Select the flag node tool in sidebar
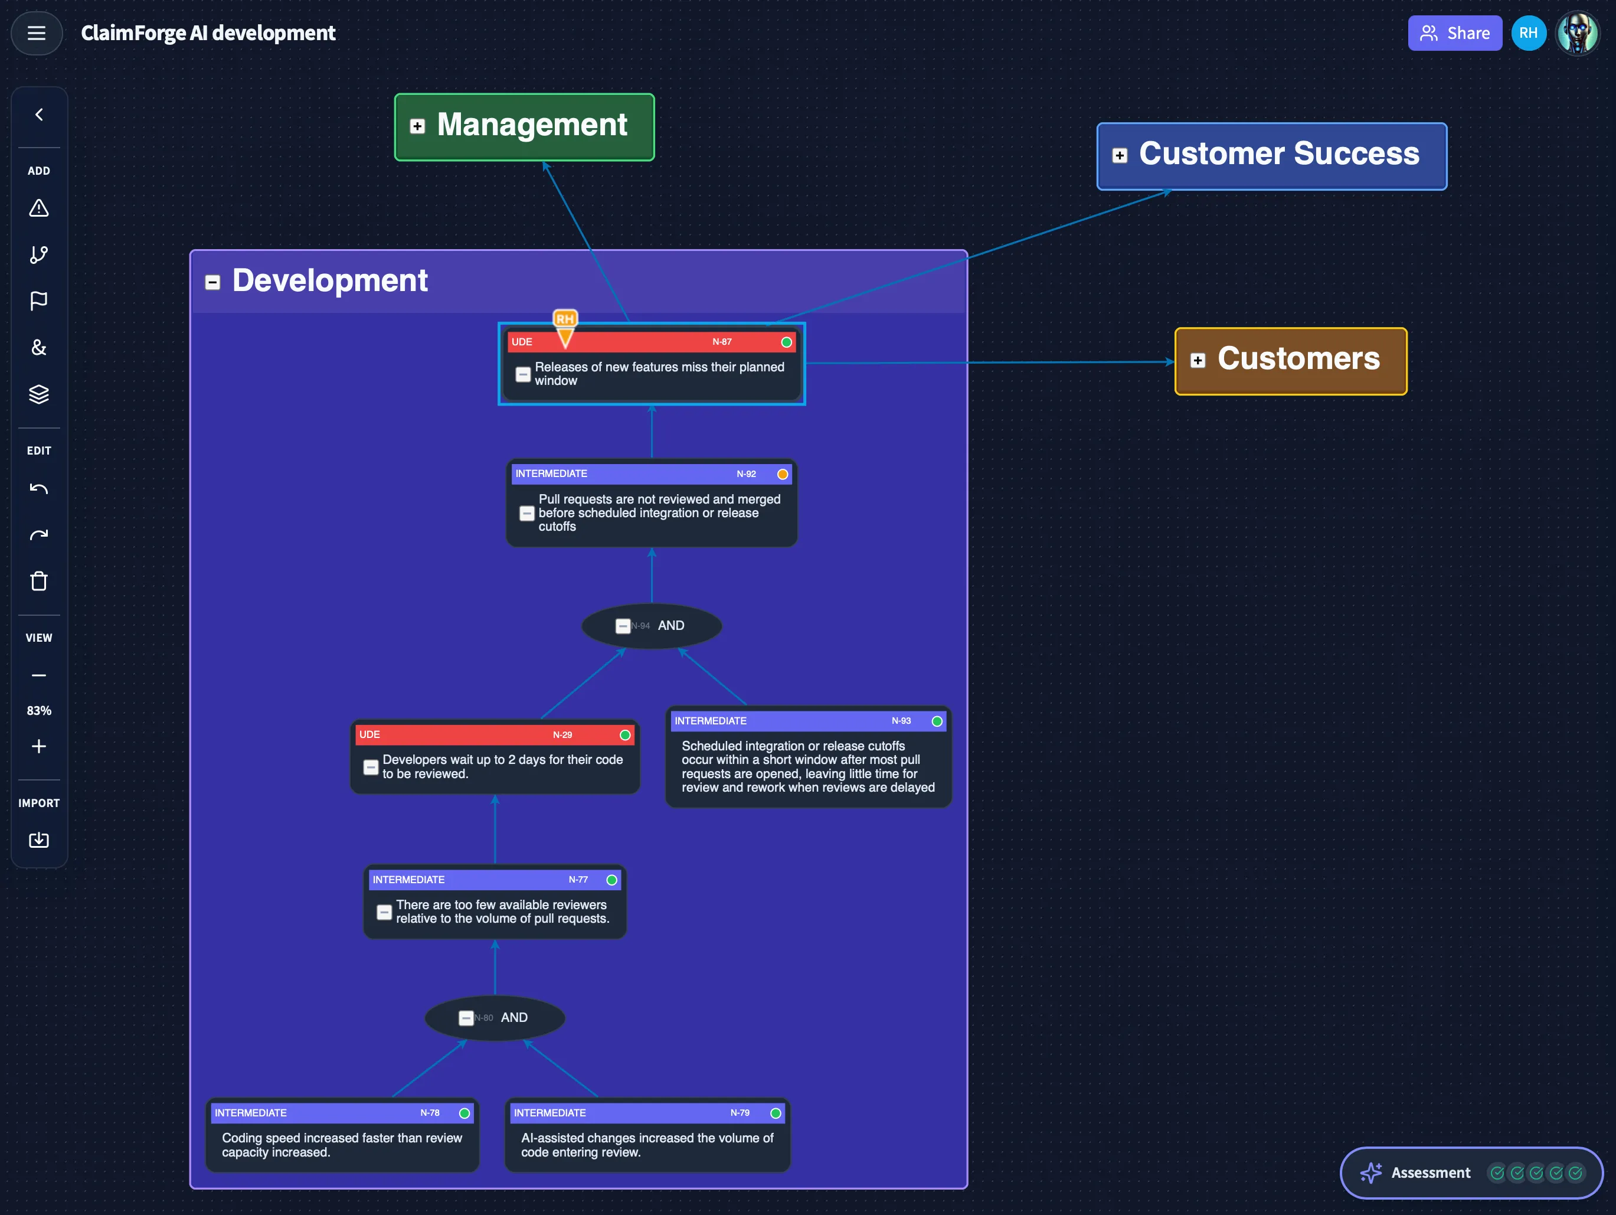 [x=39, y=301]
